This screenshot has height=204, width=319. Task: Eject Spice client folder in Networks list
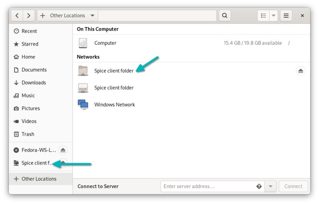coord(301,71)
